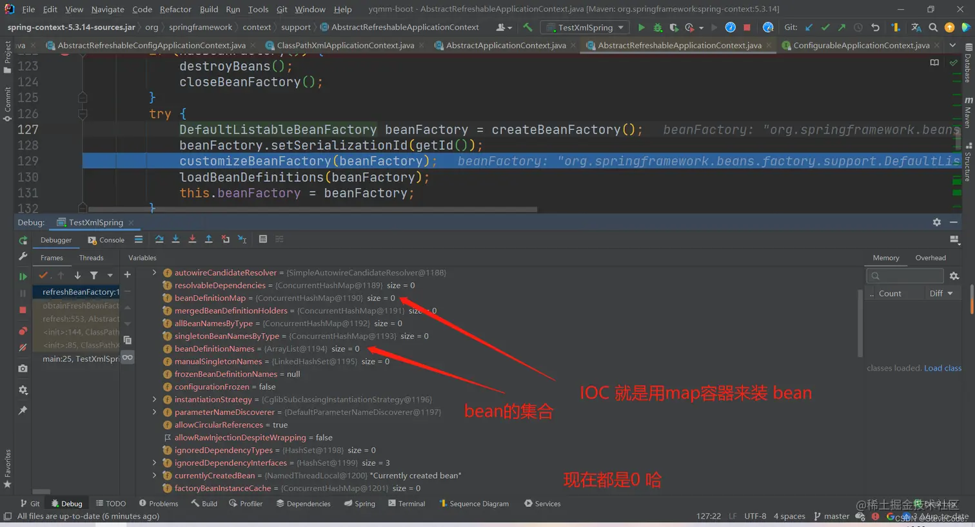Switch to the Console tab
This screenshot has height=527, width=975.
[x=106, y=240]
